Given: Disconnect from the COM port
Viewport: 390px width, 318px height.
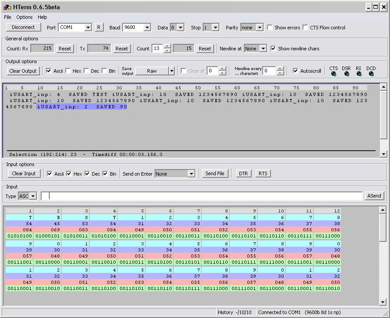Looking at the screenshot, I should pyautogui.click(x=23, y=27).
